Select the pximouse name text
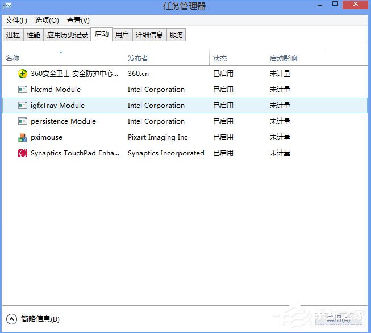The width and height of the screenshot is (371, 333). (x=47, y=137)
